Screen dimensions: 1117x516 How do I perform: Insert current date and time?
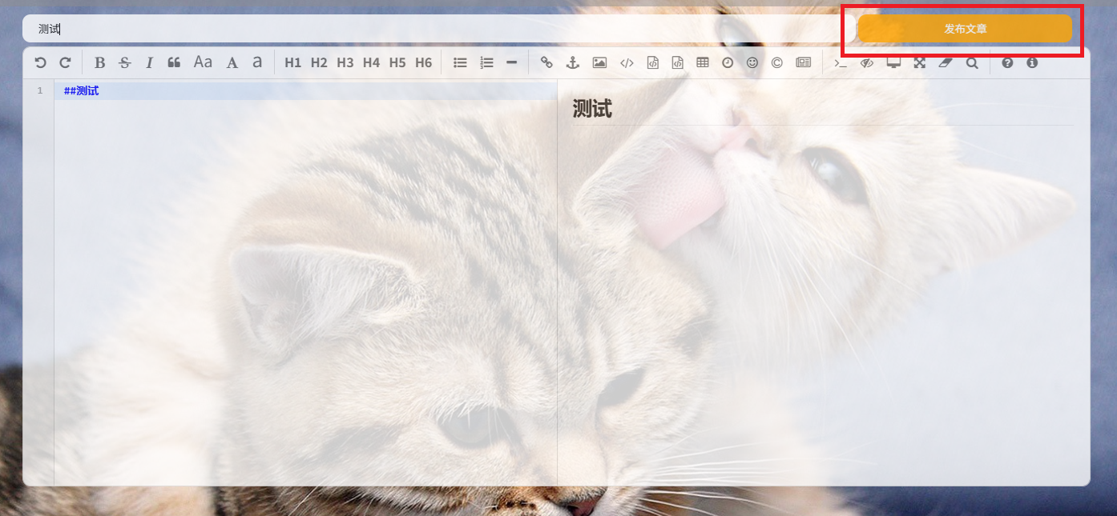coord(728,62)
